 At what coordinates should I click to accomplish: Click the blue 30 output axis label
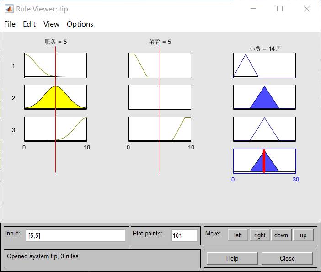point(296,180)
